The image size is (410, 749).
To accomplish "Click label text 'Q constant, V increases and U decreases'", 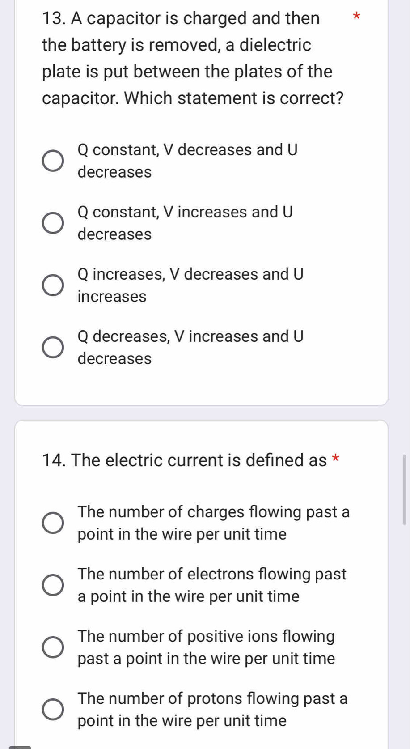I will tap(185, 223).
